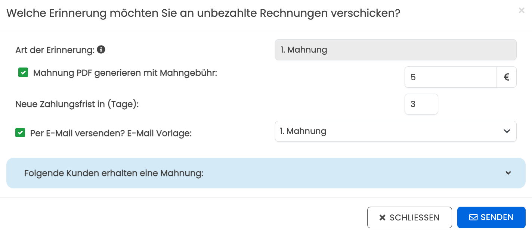
Task: Click the Mahnung PDF generieren mit Mahngebühr label
Action: (125, 73)
